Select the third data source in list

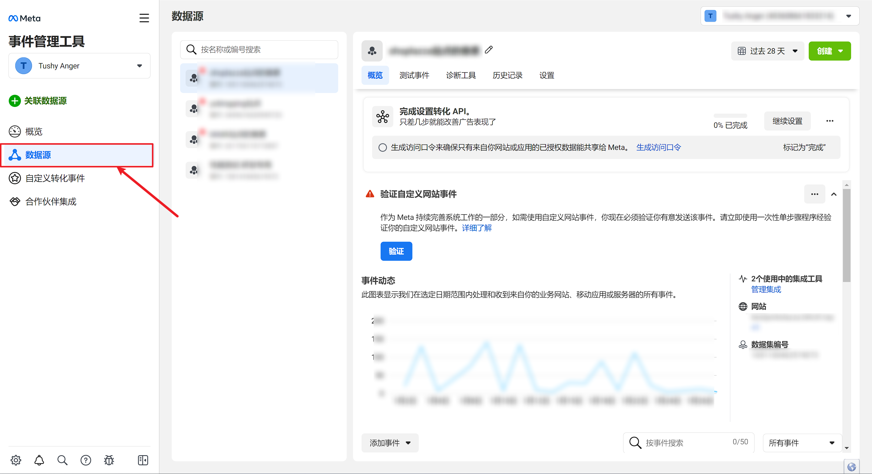click(259, 140)
